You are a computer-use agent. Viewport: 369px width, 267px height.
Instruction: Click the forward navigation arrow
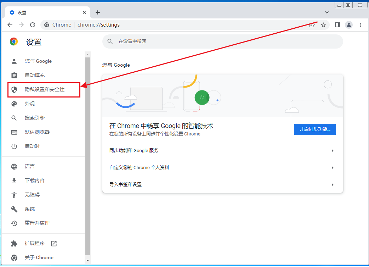pos(21,25)
